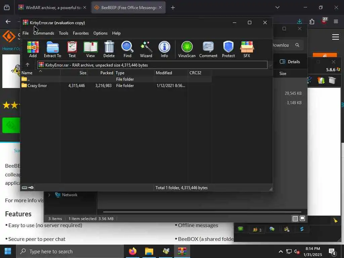Open the Commands menu
This screenshot has height=258, width=344.
coord(44,33)
